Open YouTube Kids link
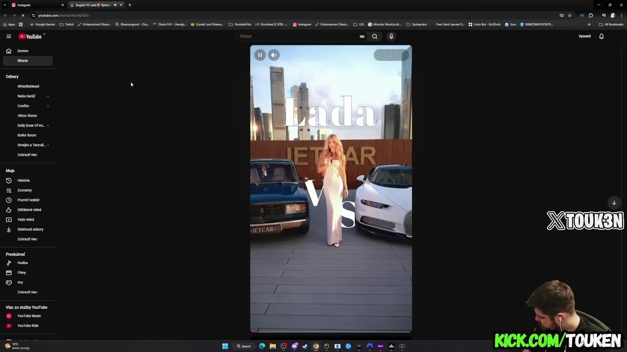Image resolution: width=627 pixels, height=352 pixels. tap(28, 326)
